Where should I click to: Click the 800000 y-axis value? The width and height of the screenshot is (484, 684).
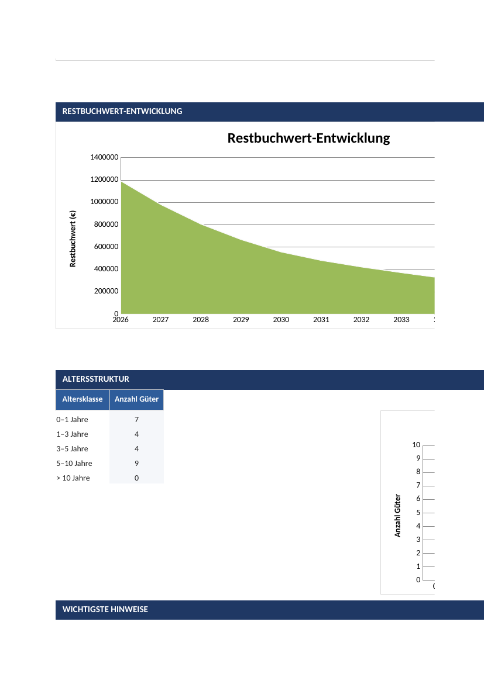click(x=106, y=224)
